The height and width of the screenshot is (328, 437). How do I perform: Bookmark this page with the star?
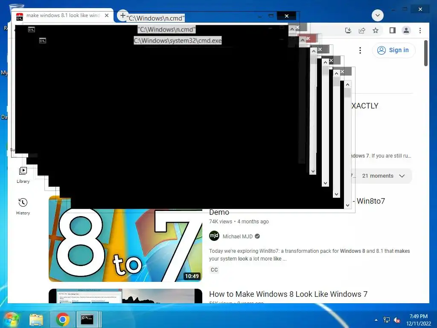[376, 30]
